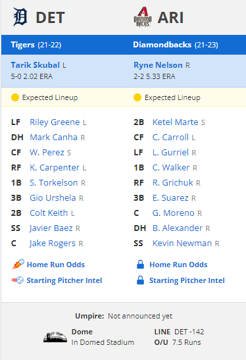The image size is (246, 360).
Task: Click the Detroit Tigers logo icon
Action: [20, 17]
